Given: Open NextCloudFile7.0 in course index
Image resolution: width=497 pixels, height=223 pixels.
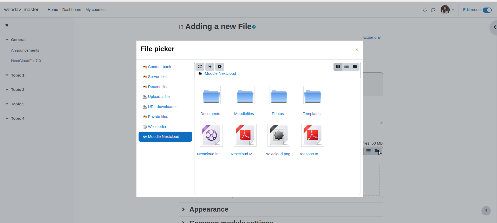Looking at the screenshot, I should [x=26, y=61].
